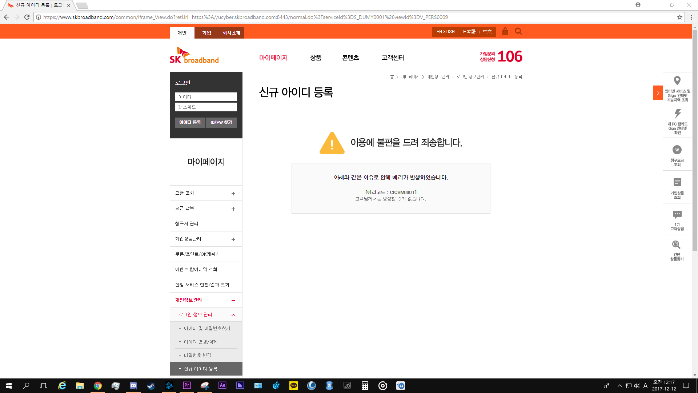The image size is (698, 393).
Task: Open Steam from the Windows taskbar
Action: pos(151,386)
